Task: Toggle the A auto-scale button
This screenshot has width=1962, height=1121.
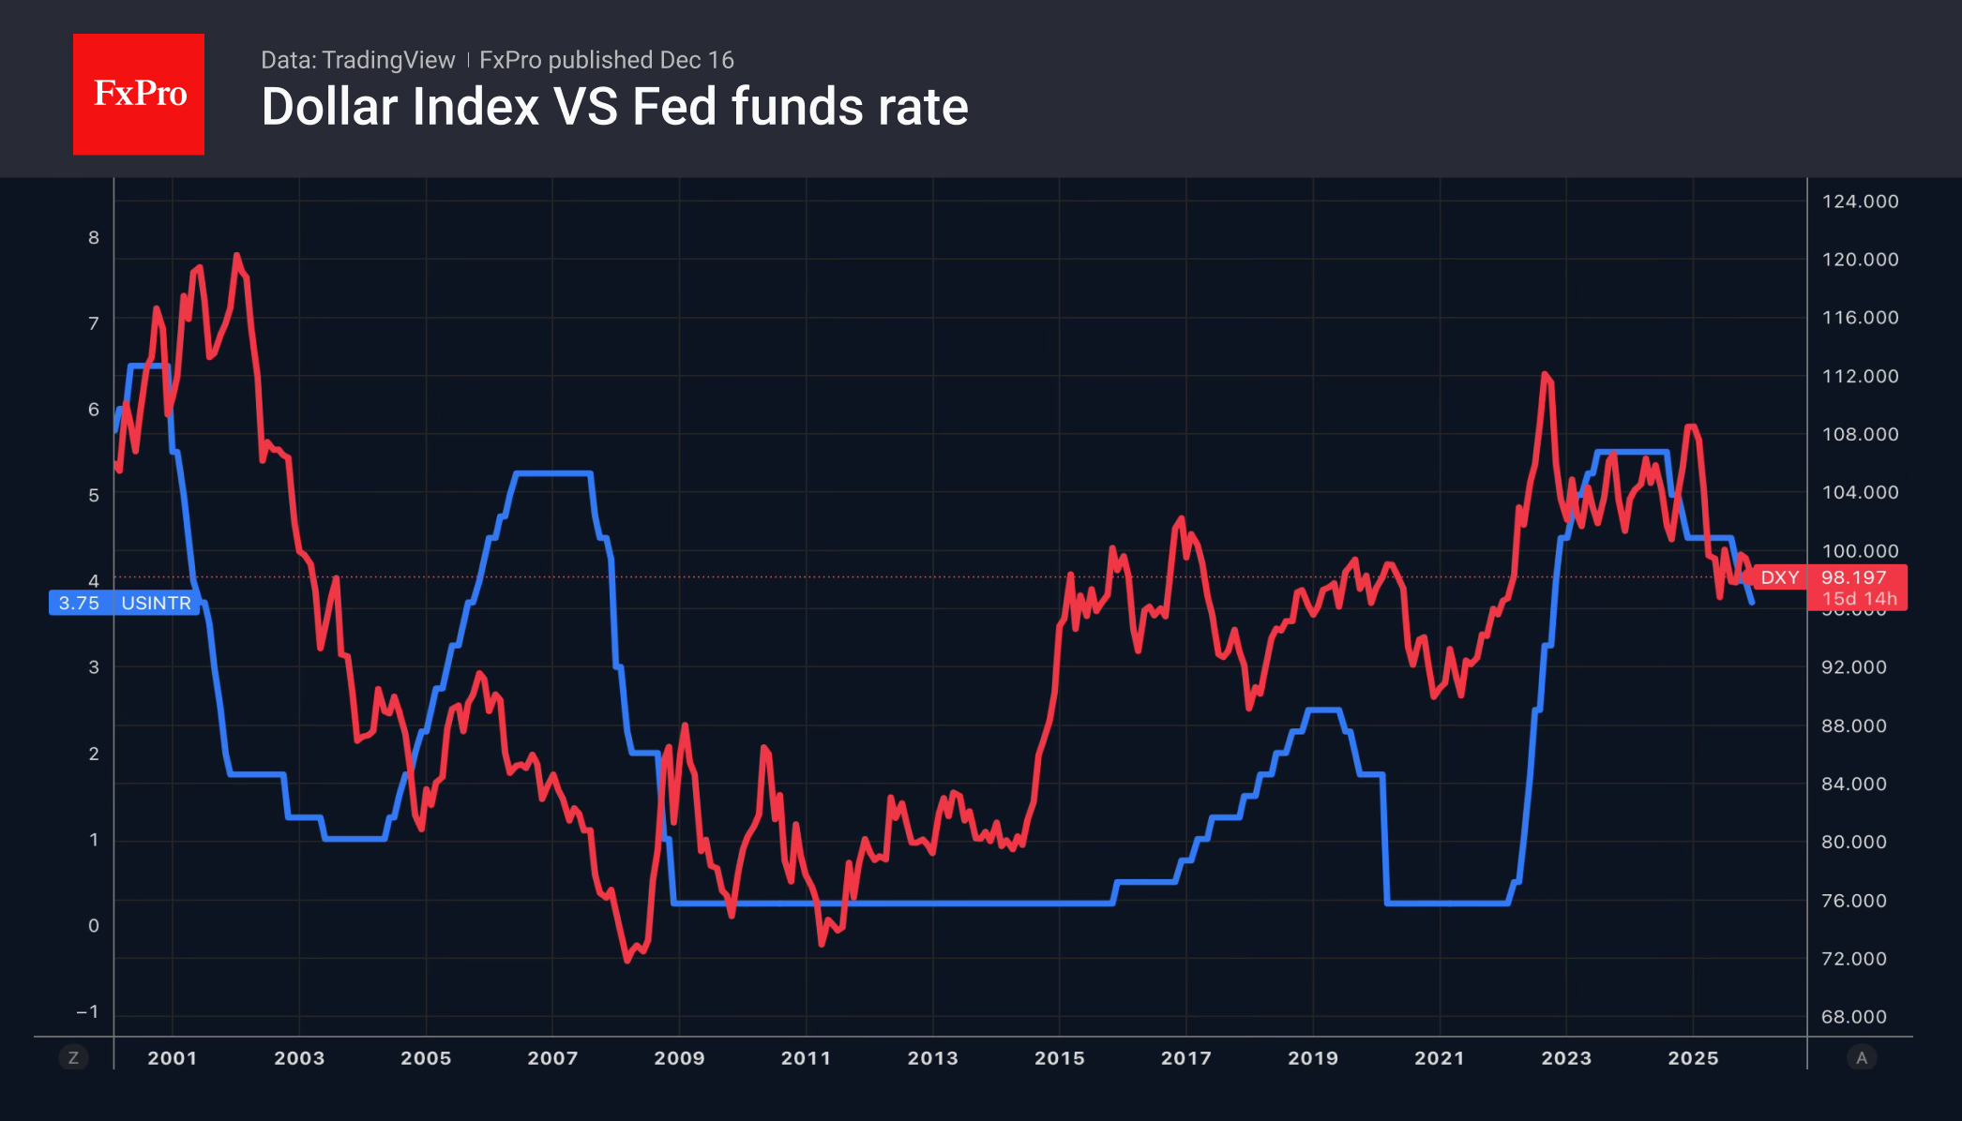Action: click(1862, 1058)
